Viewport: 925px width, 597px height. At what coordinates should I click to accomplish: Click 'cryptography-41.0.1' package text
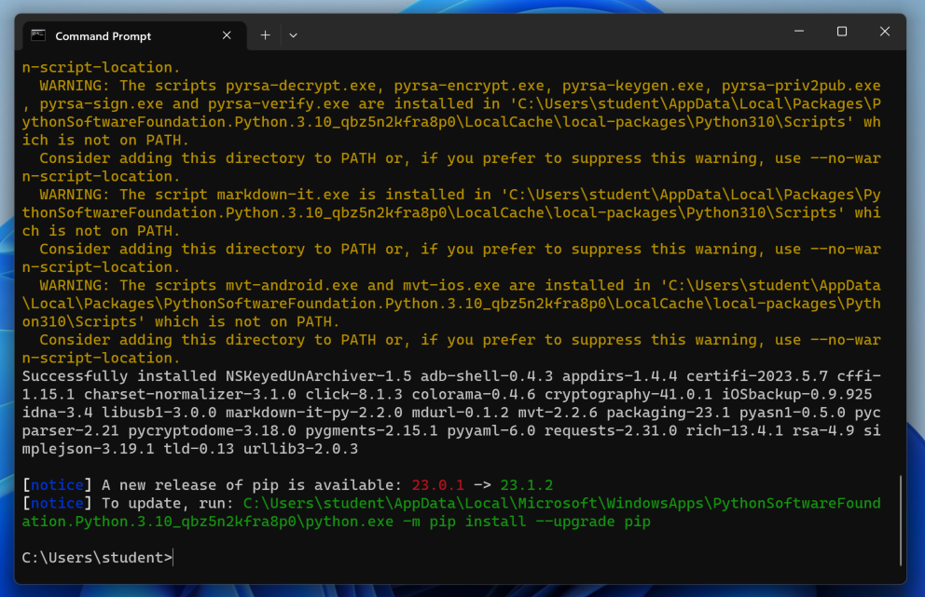628,394
